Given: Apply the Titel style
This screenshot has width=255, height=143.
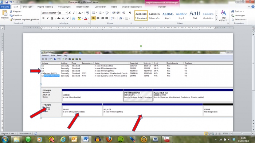Looking at the screenshot, I should click(195, 16).
